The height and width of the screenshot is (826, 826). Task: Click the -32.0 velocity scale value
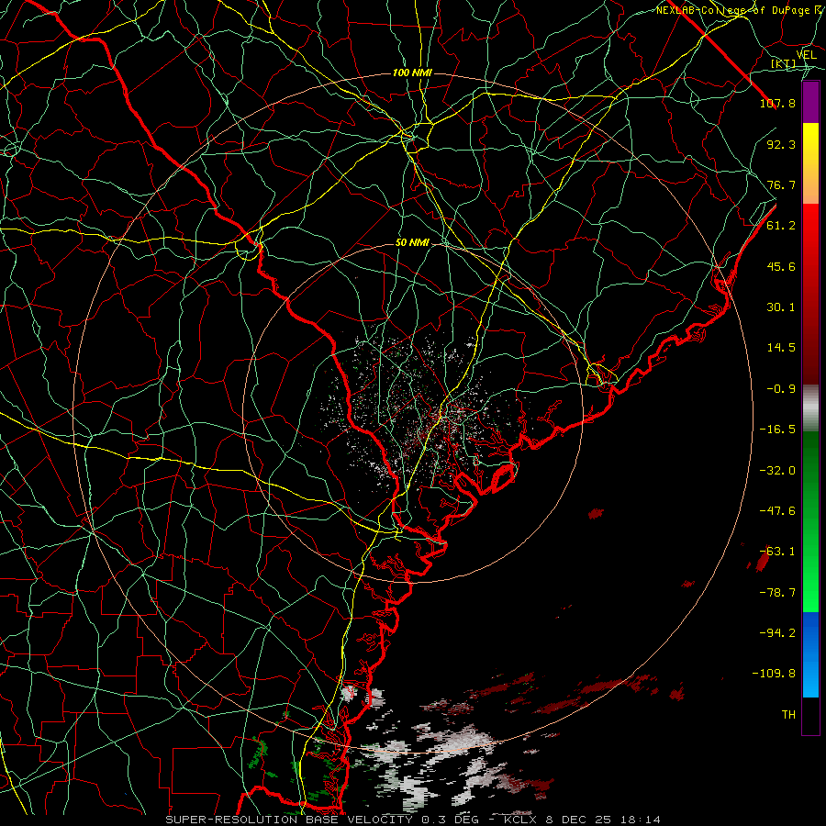click(x=777, y=471)
